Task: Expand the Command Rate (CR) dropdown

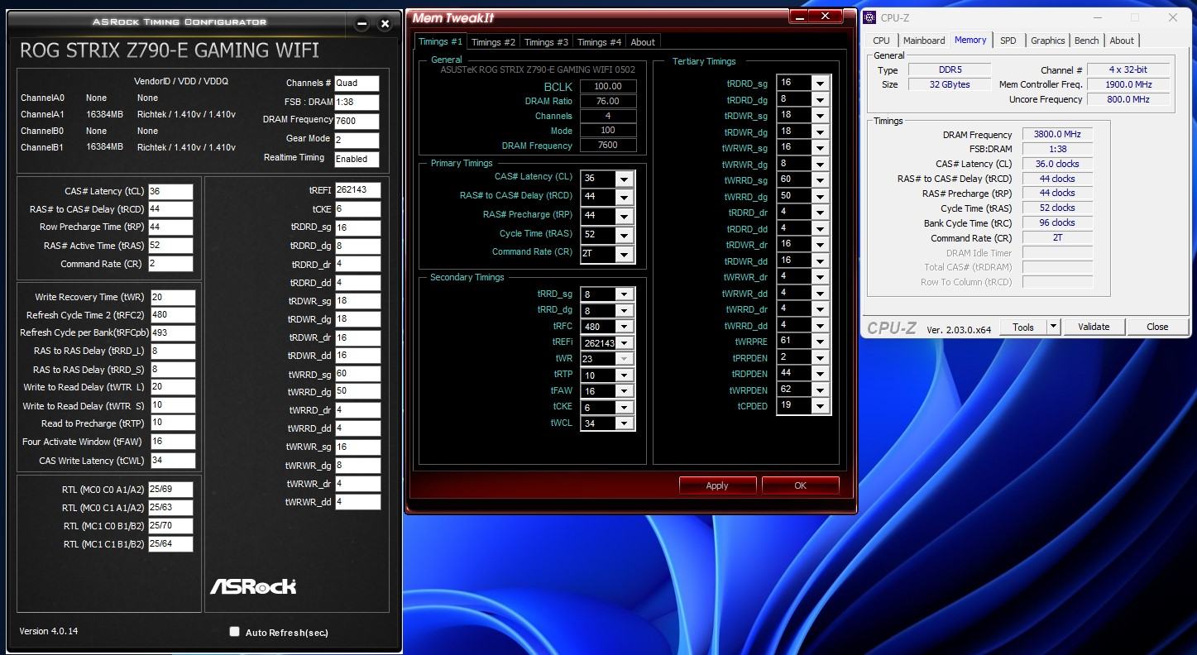Action: point(624,254)
